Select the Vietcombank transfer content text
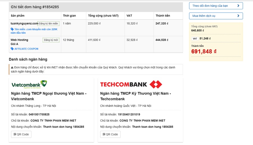This screenshot has width=253, height=145. click(63, 127)
